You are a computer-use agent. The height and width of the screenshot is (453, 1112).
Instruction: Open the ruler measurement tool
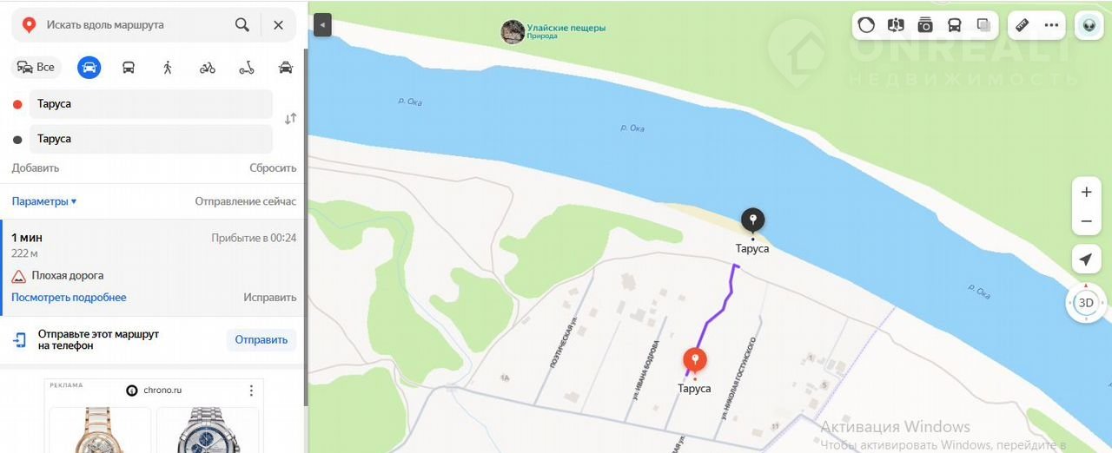pos(1023,25)
